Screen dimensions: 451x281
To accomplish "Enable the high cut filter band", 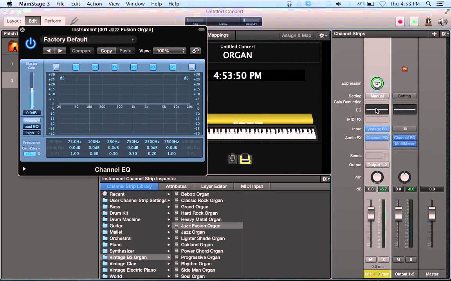I will [192, 67].
